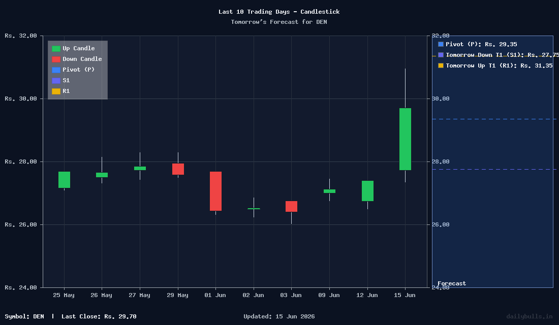
Task: Select the 26 May candle
Action: click(102, 175)
